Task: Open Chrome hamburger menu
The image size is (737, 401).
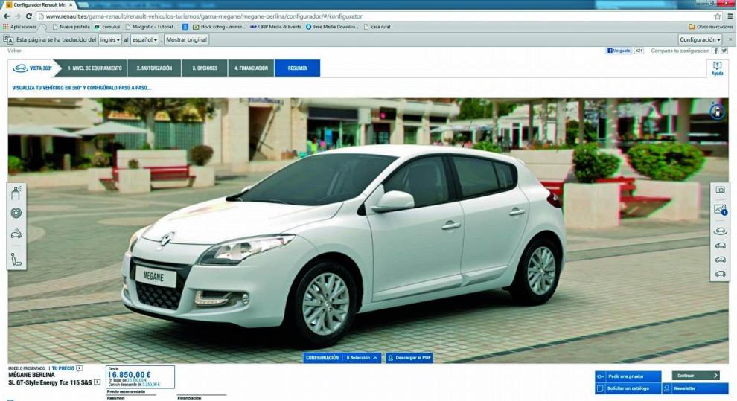Action: 730,16
